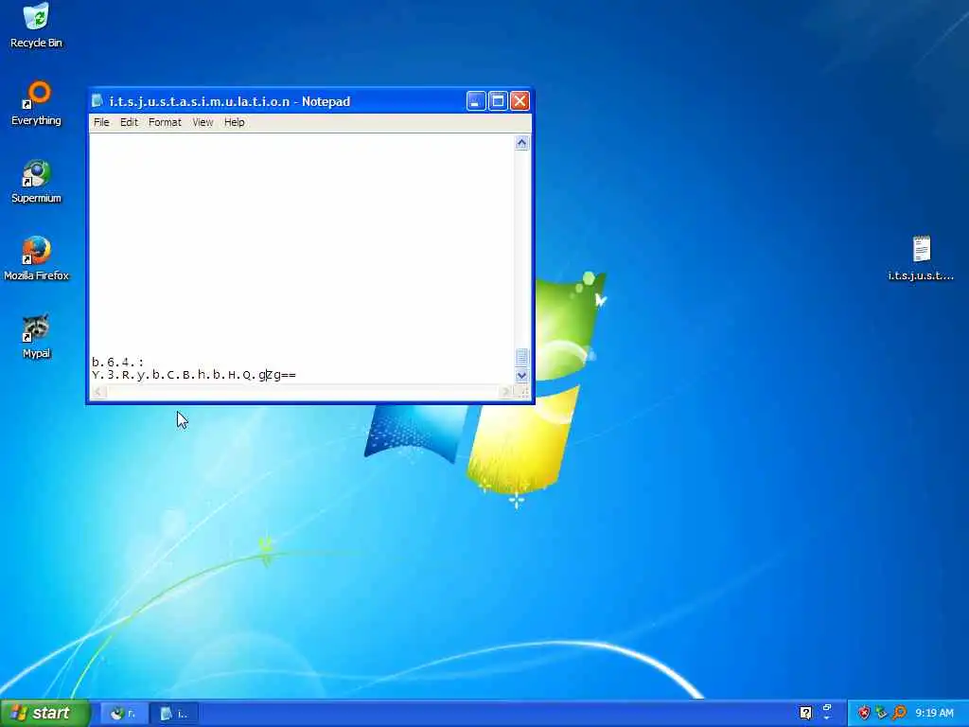Click the question mark help tray icon
The width and height of the screenshot is (969, 727).
pos(805,713)
